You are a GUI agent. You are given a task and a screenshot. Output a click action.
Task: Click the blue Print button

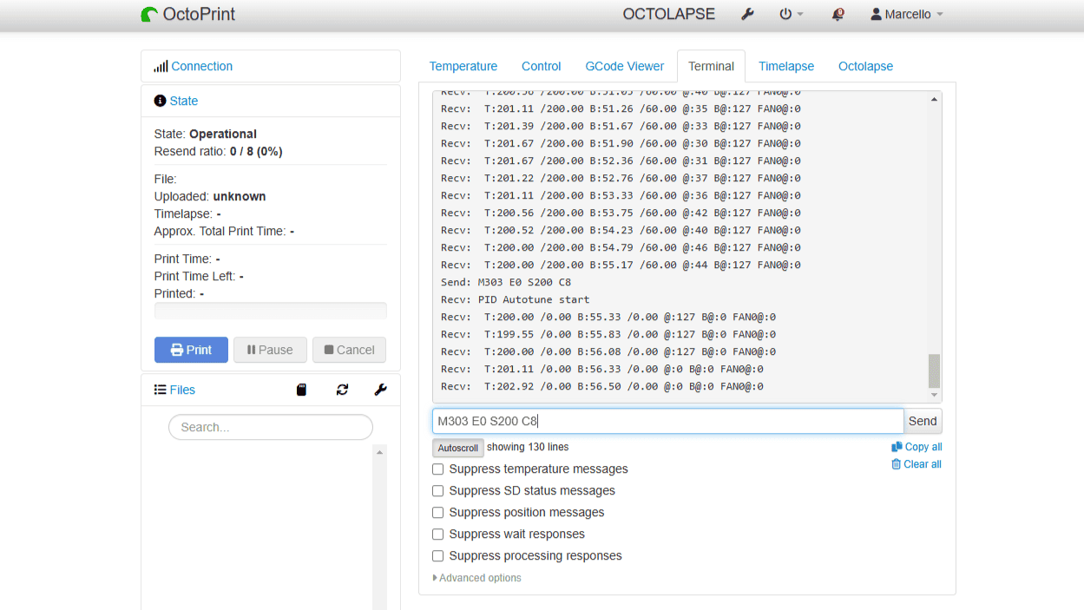(191, 350)
